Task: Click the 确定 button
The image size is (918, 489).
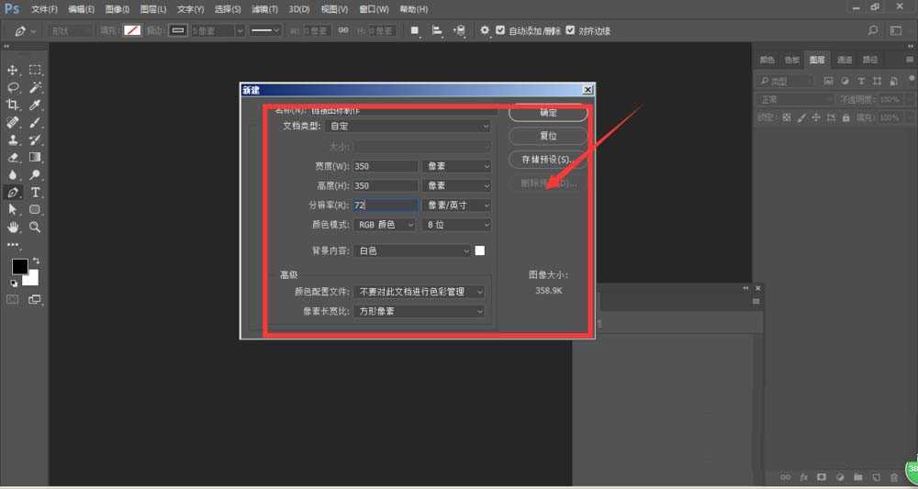Action: (x=548, y=113)
